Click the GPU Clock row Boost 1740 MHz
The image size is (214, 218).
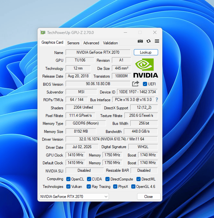pyautogui.click(x=148, y=155)
